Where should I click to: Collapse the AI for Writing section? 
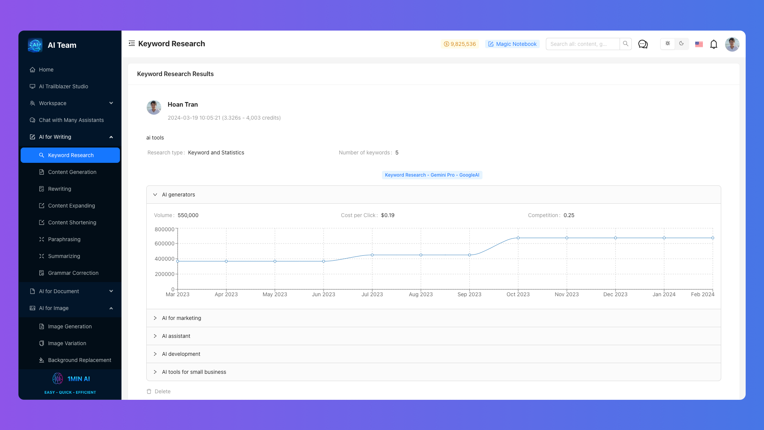(111, 137)
